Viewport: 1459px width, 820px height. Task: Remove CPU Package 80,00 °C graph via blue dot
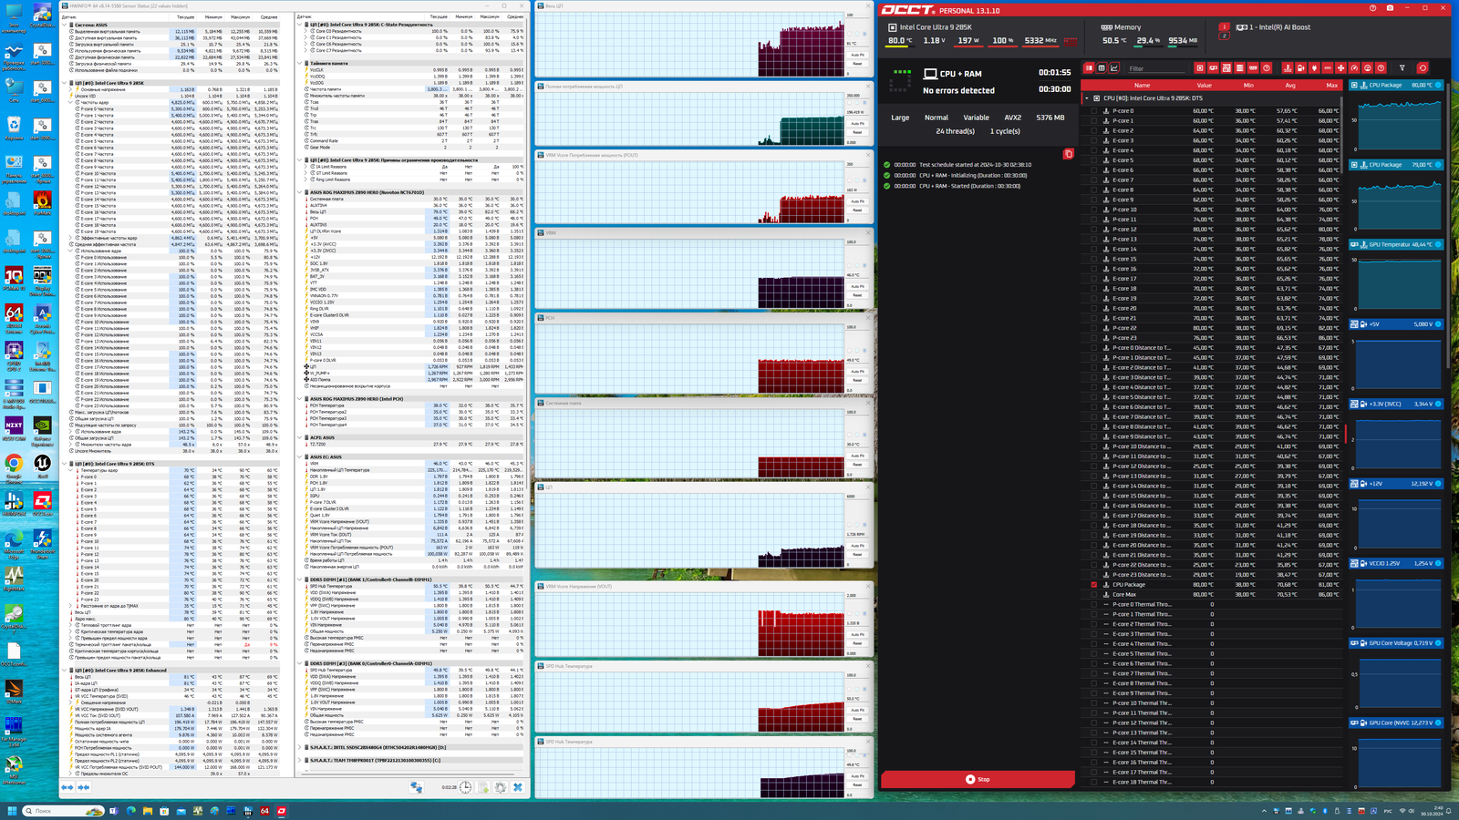click(x=1439, y=85)
